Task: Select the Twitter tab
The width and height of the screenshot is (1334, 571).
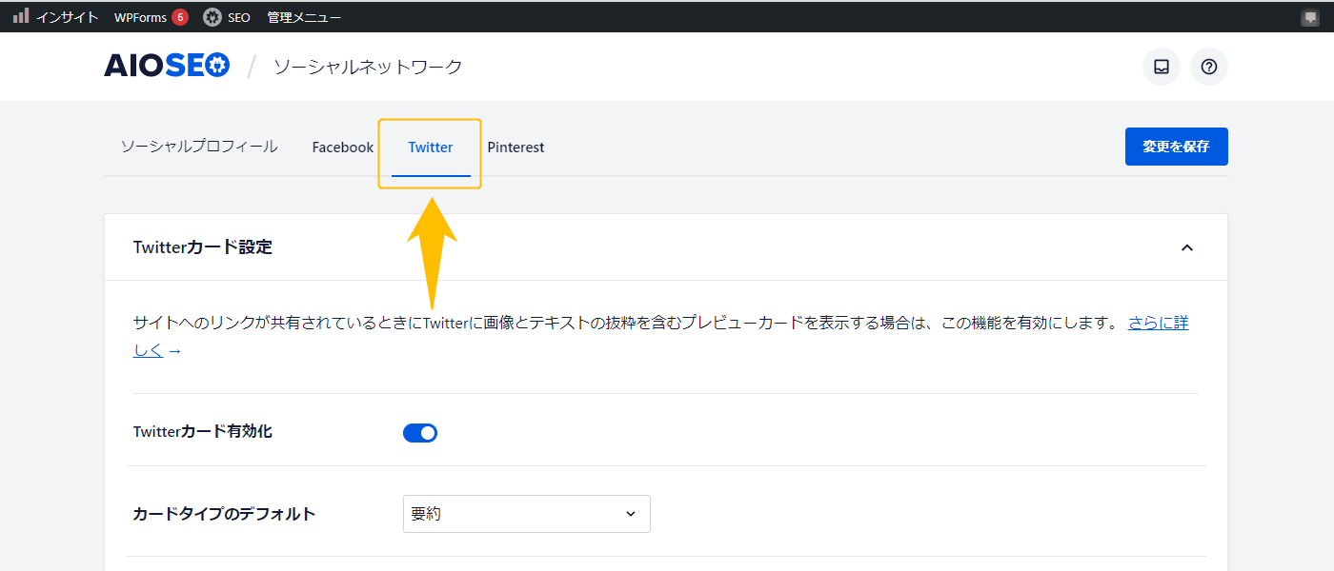Action: click(x=431, y=148)
